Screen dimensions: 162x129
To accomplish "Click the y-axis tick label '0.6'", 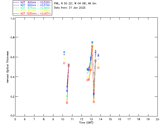I will [12, 57].
